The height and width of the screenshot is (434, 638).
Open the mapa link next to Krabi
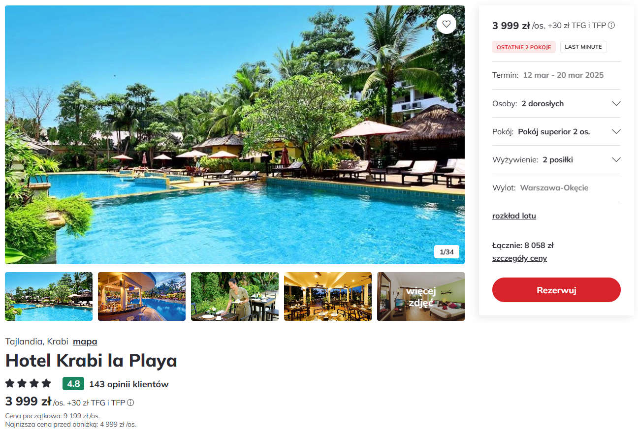[x=85, y=341]
